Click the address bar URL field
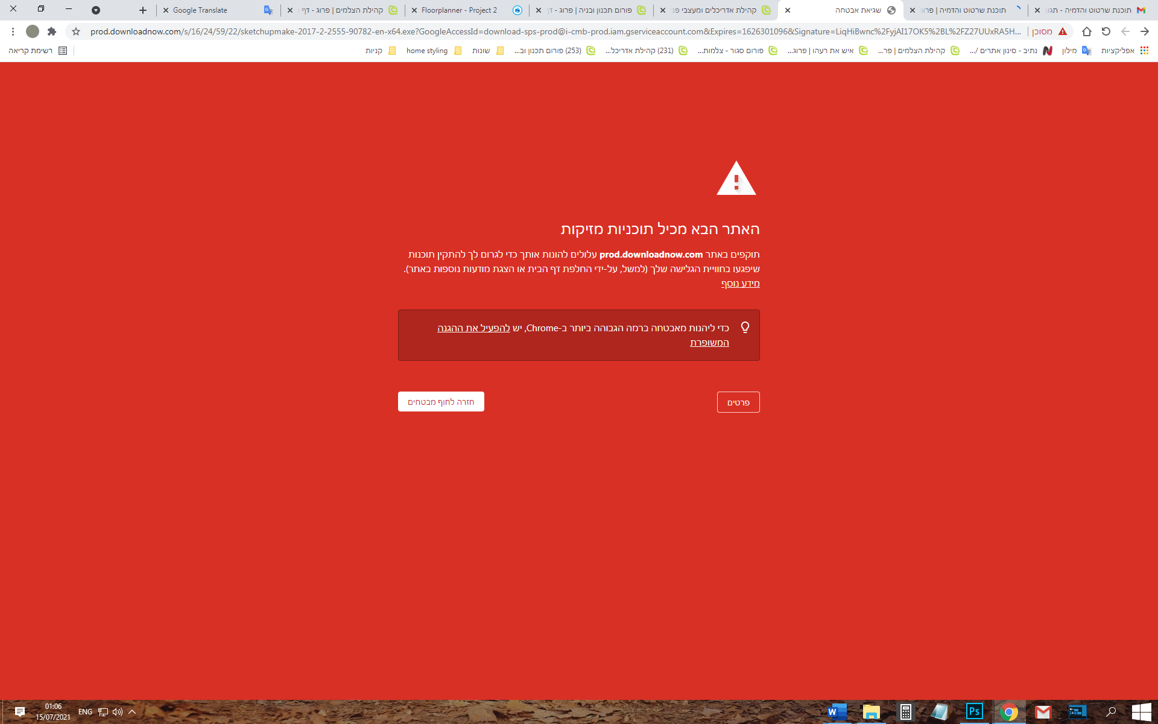This screenshot has height=724, width=1158. tap(555, 31)
